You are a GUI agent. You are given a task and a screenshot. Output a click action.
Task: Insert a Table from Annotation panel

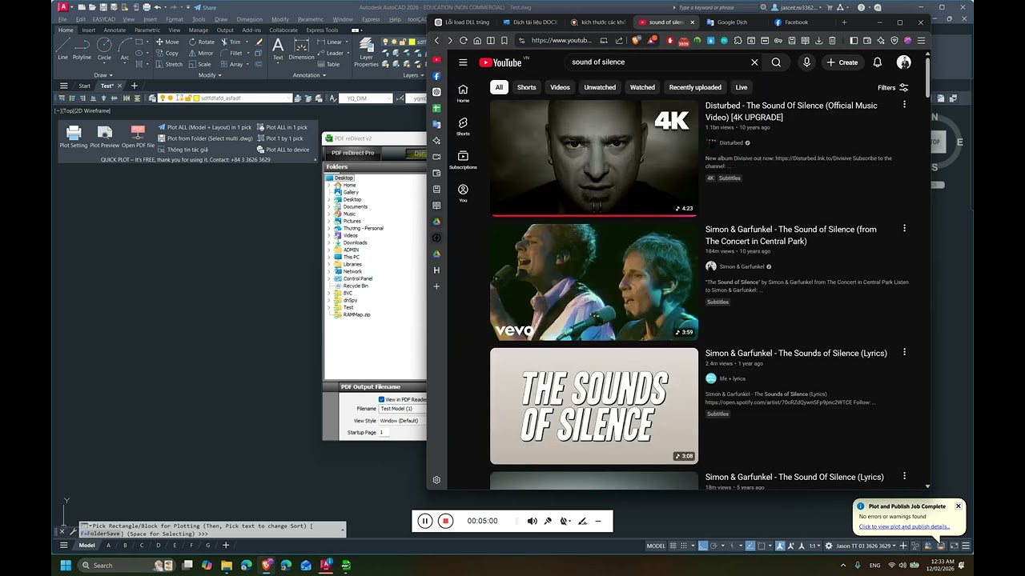328,64
